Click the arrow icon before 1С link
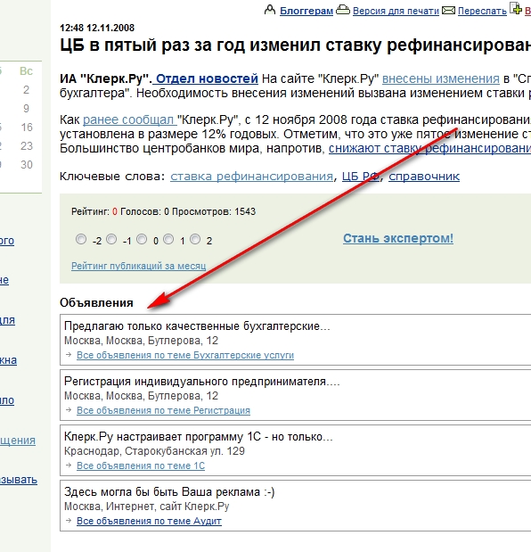 pyautogui.click(x=69, y=465)
